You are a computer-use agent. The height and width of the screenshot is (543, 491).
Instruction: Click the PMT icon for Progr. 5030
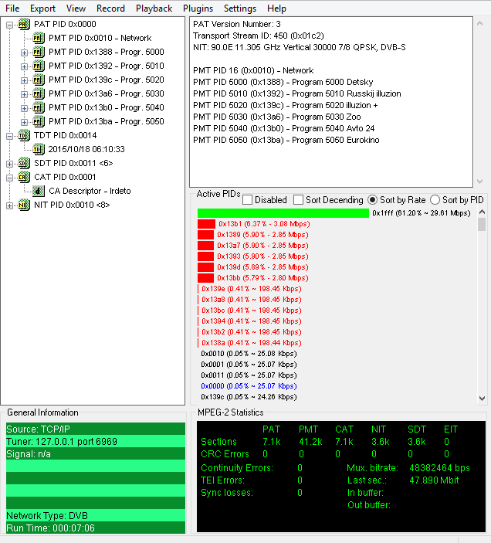point(38,94)
